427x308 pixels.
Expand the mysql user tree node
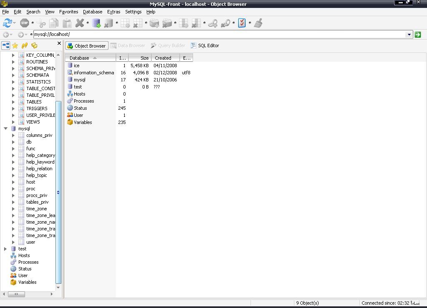13,242
